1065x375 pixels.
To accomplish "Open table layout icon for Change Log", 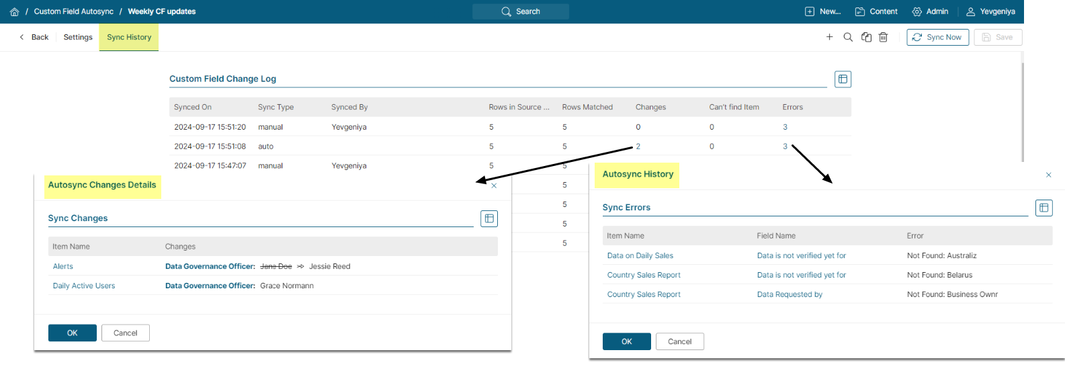I will 843,79.
